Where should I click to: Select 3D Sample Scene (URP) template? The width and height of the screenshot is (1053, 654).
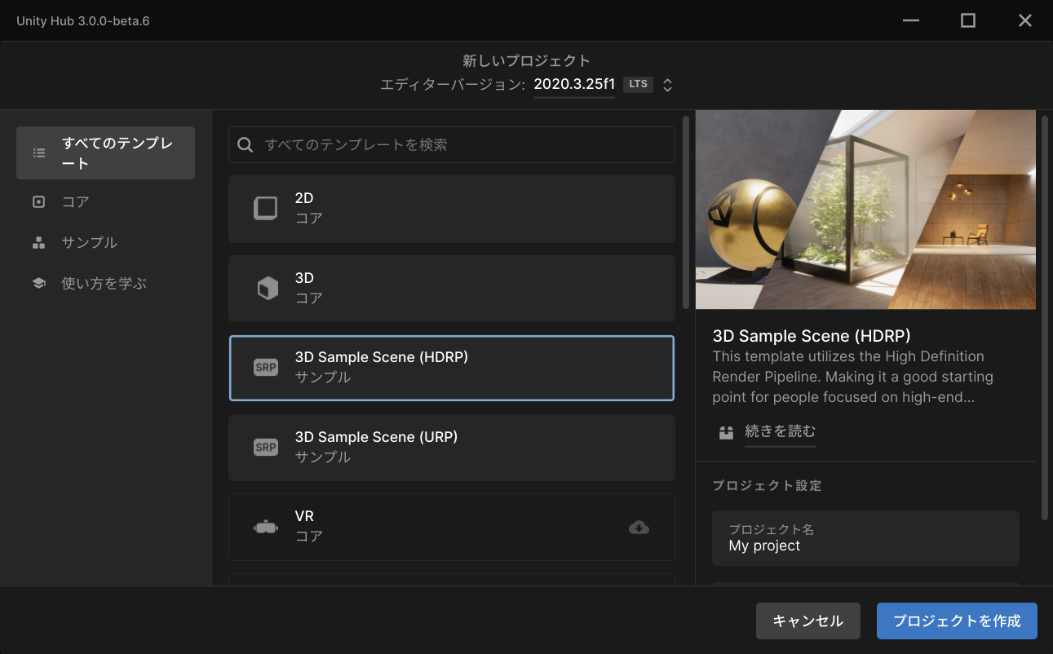click(452, 448)
